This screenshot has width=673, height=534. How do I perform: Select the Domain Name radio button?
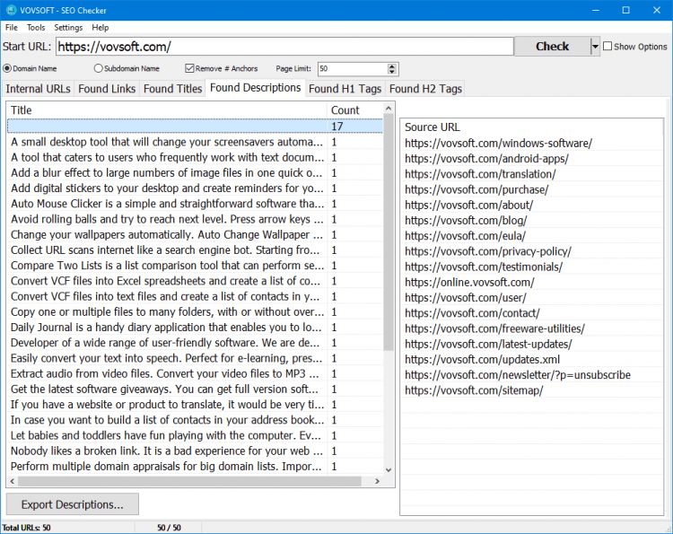7,69
